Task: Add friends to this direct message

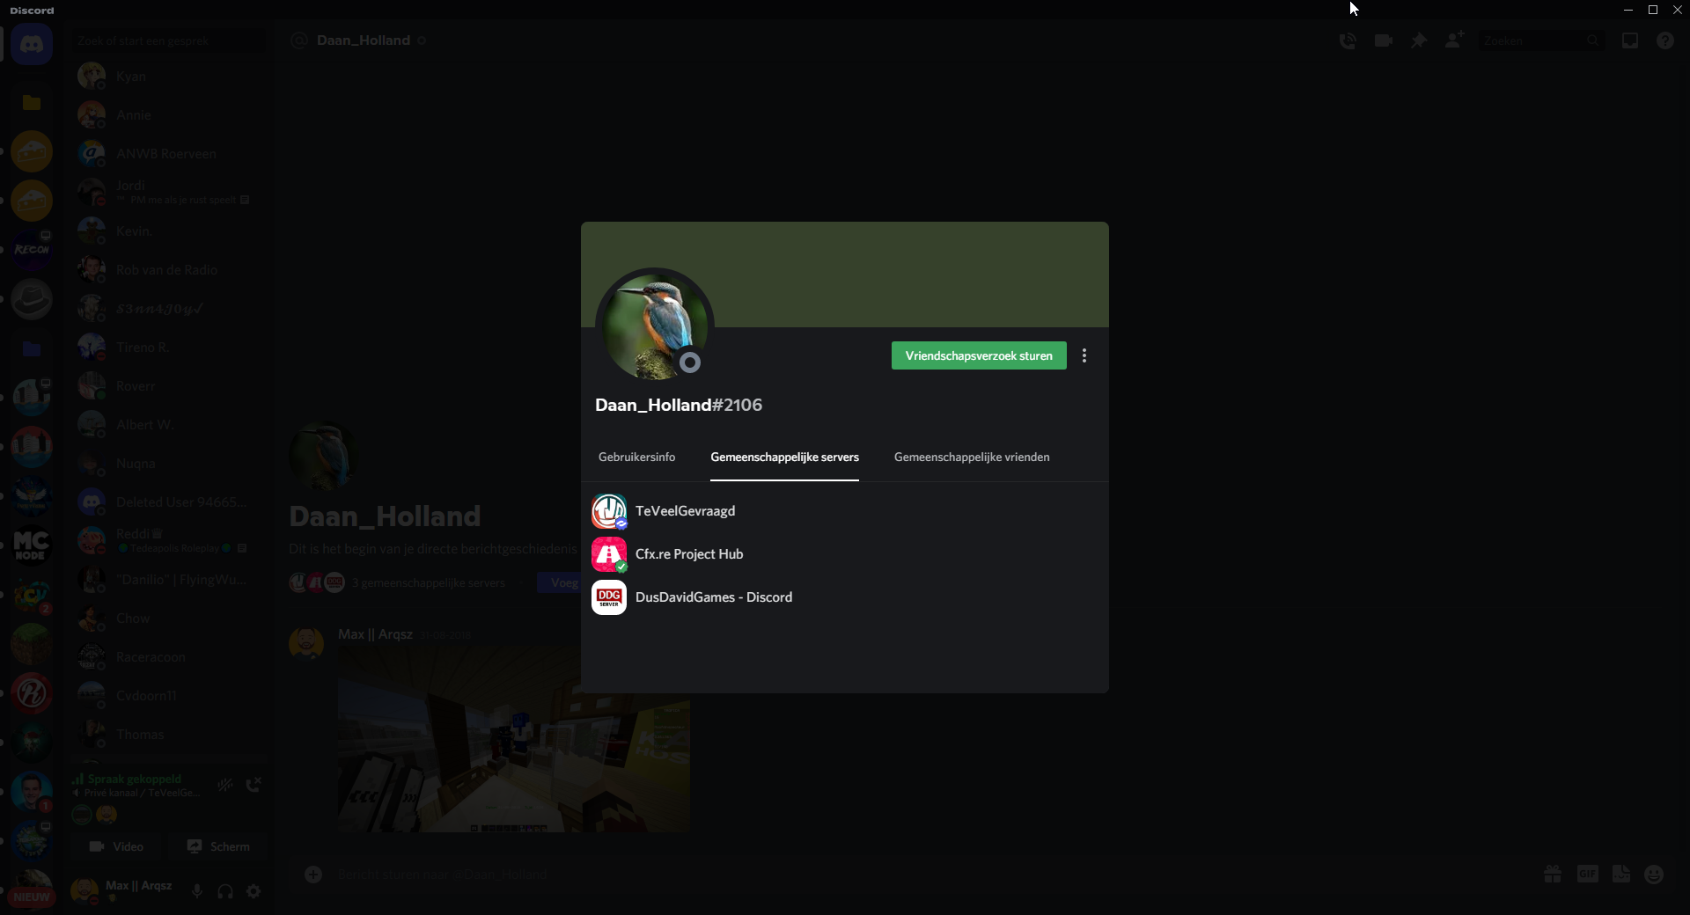Action: 1454,40
